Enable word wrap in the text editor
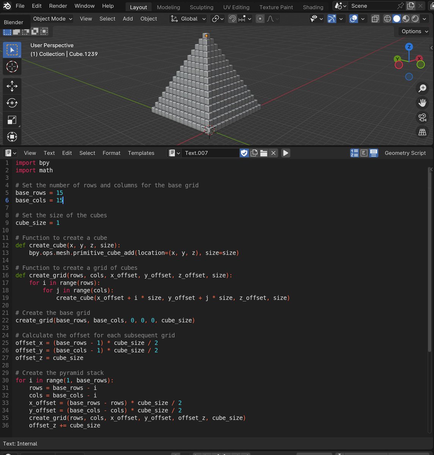434x455 pixels. tap(373, 153)
